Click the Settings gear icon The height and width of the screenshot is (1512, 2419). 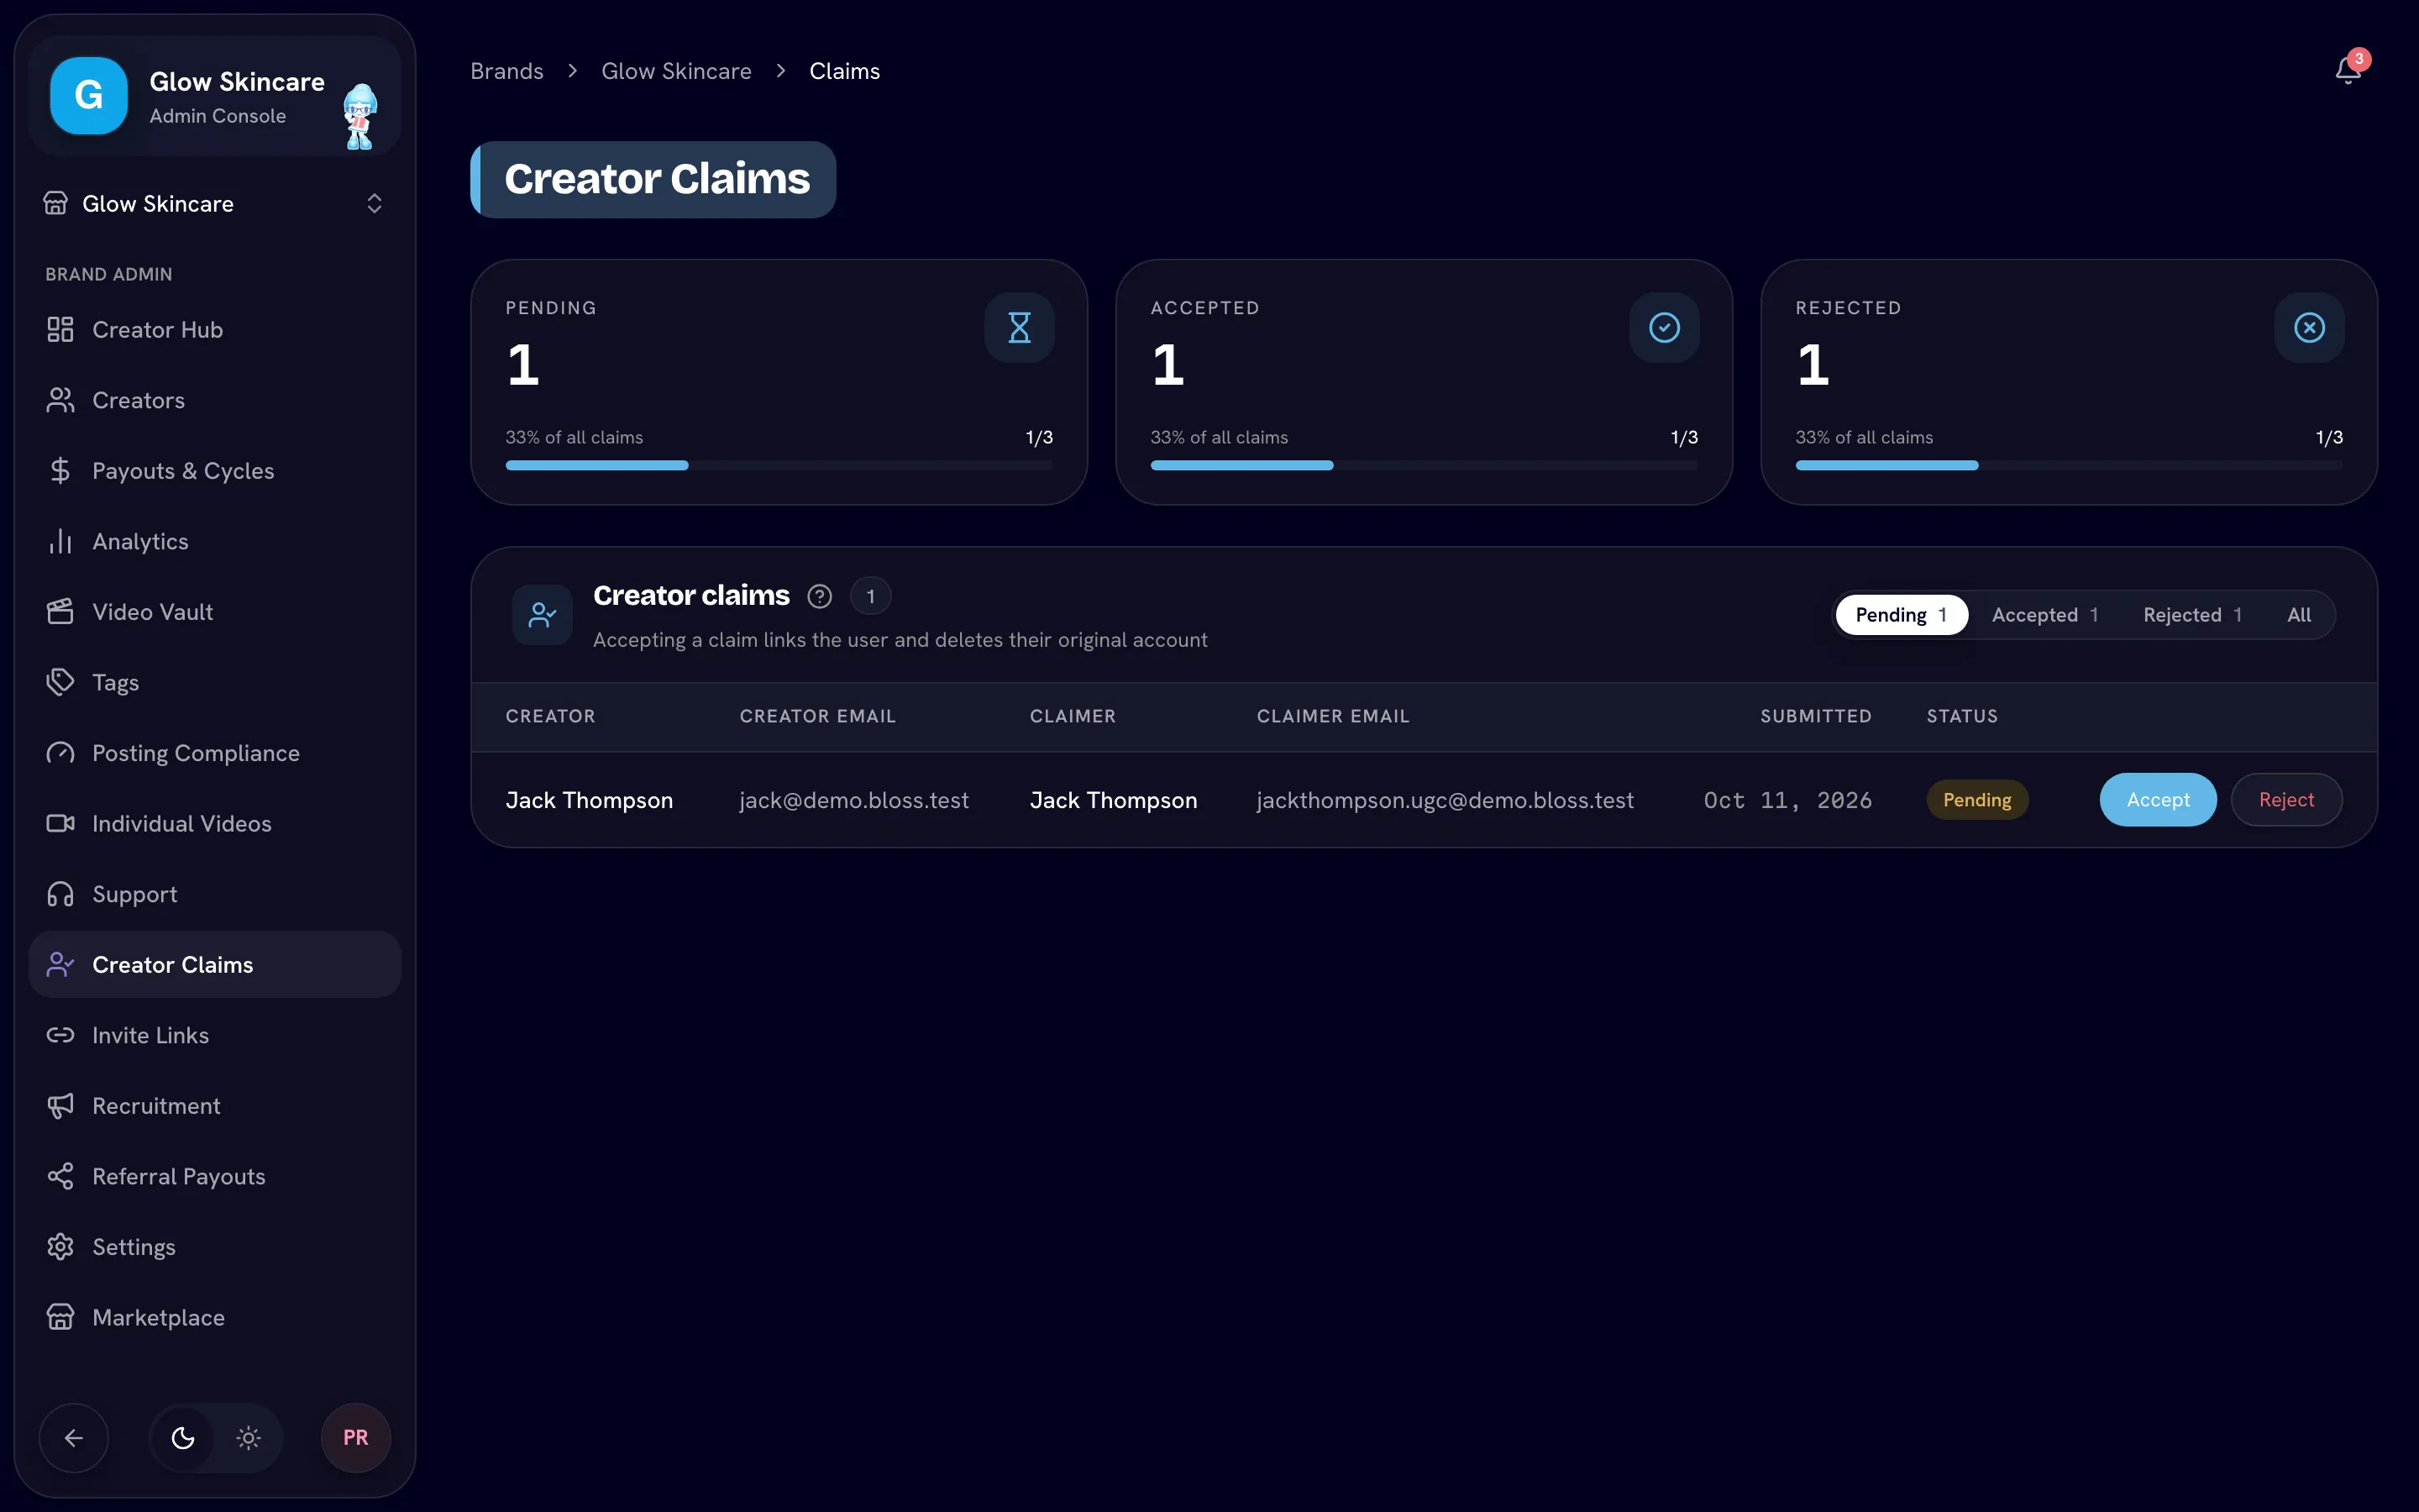pos(60,1247)
